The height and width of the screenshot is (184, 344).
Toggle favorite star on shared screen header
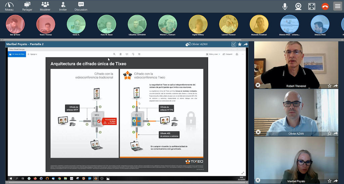[240, 44]
